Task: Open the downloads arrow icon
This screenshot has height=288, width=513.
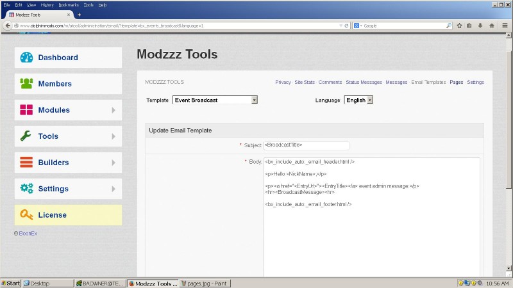Action: coord(480,26)
